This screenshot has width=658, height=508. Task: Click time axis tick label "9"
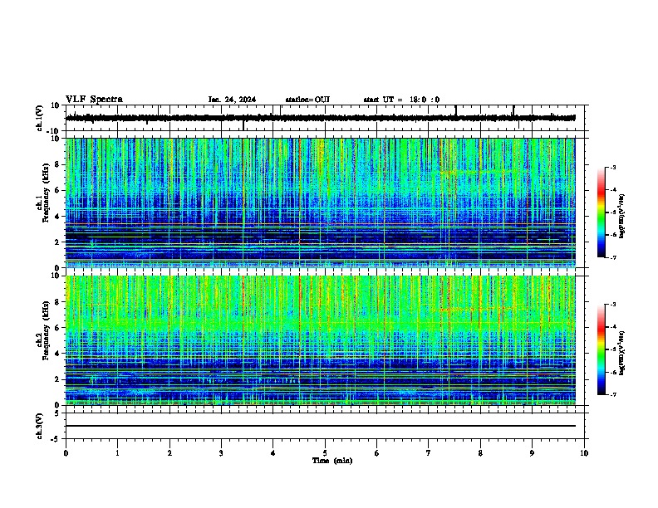pos(532,453)
